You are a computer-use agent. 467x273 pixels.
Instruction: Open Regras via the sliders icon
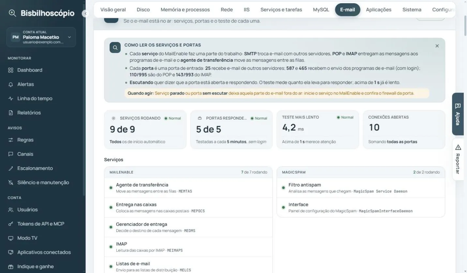11,140
